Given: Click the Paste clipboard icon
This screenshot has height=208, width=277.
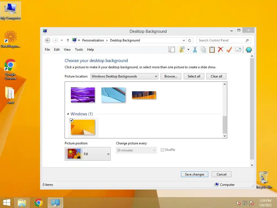Looking at the screenshot, I should click(x=212, y=50).
